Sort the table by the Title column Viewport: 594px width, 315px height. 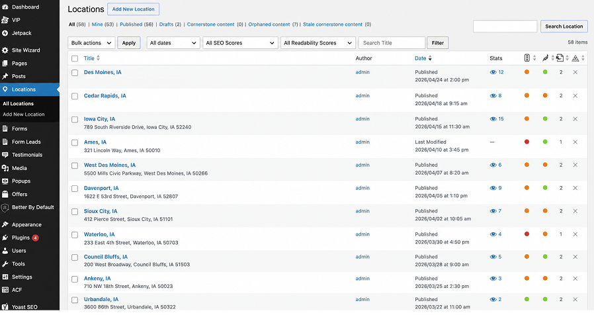[x=92, y=58]
